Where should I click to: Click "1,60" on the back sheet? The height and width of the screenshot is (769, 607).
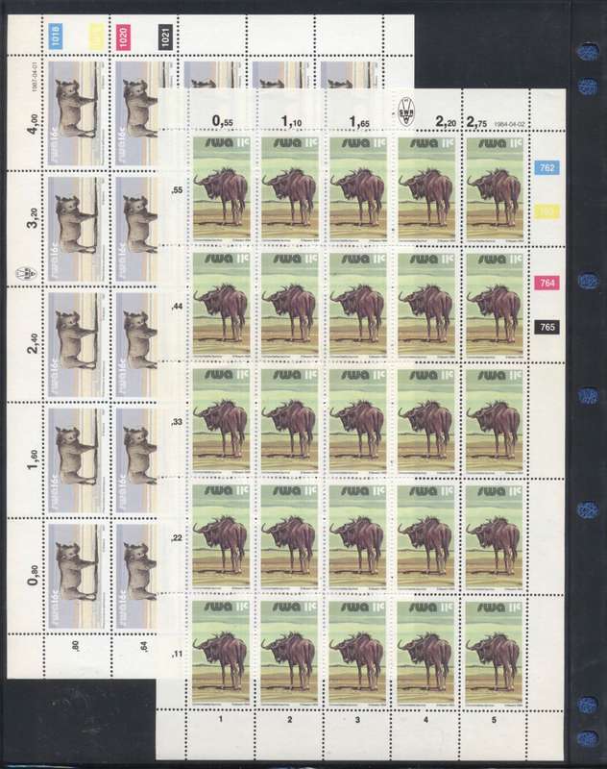(33, 459)
